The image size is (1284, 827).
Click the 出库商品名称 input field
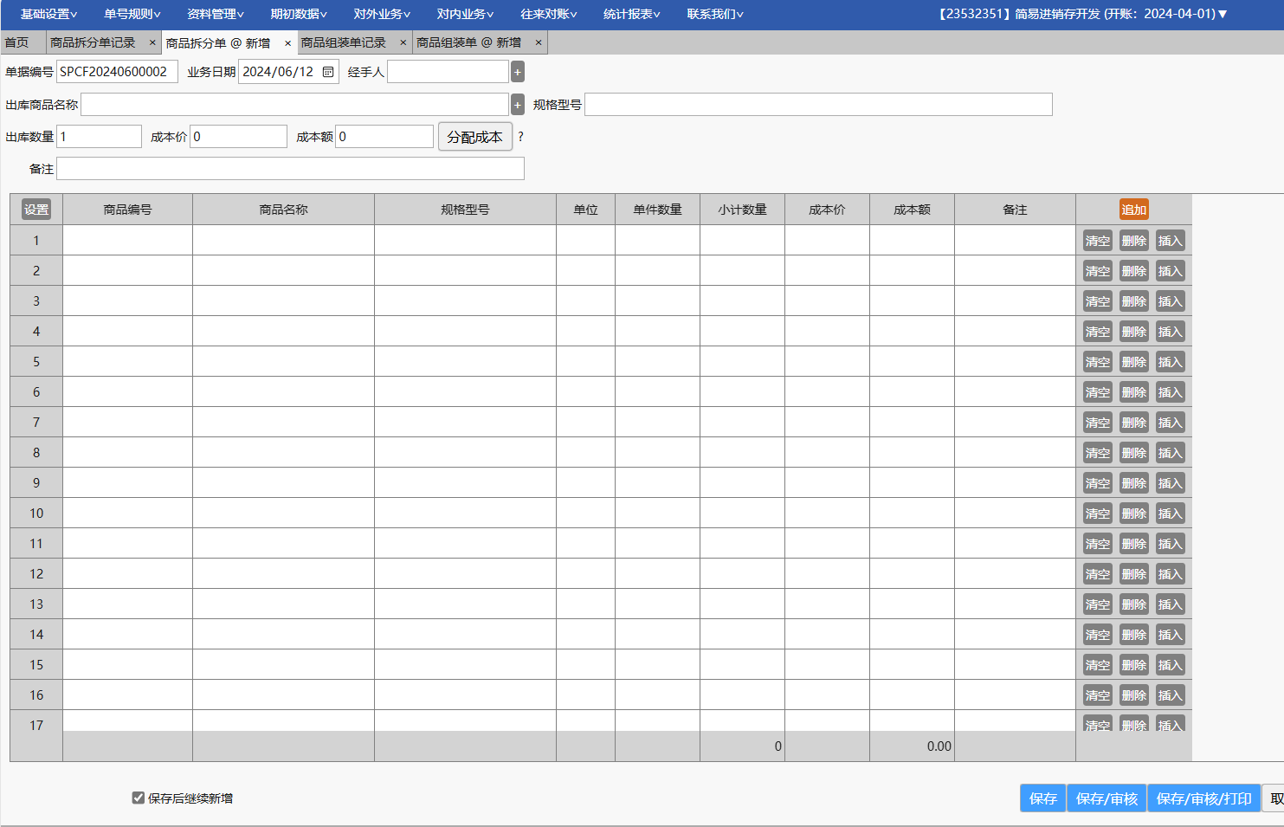point(294,105)
